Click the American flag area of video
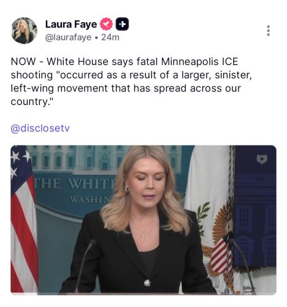The width and height of the screenshot is (287, 307). point(23,219)
